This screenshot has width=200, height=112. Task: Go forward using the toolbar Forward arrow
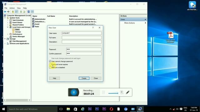click(8, 12)
